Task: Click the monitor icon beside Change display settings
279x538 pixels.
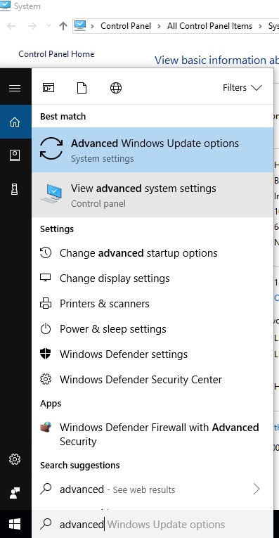Action: pos(46,278)
